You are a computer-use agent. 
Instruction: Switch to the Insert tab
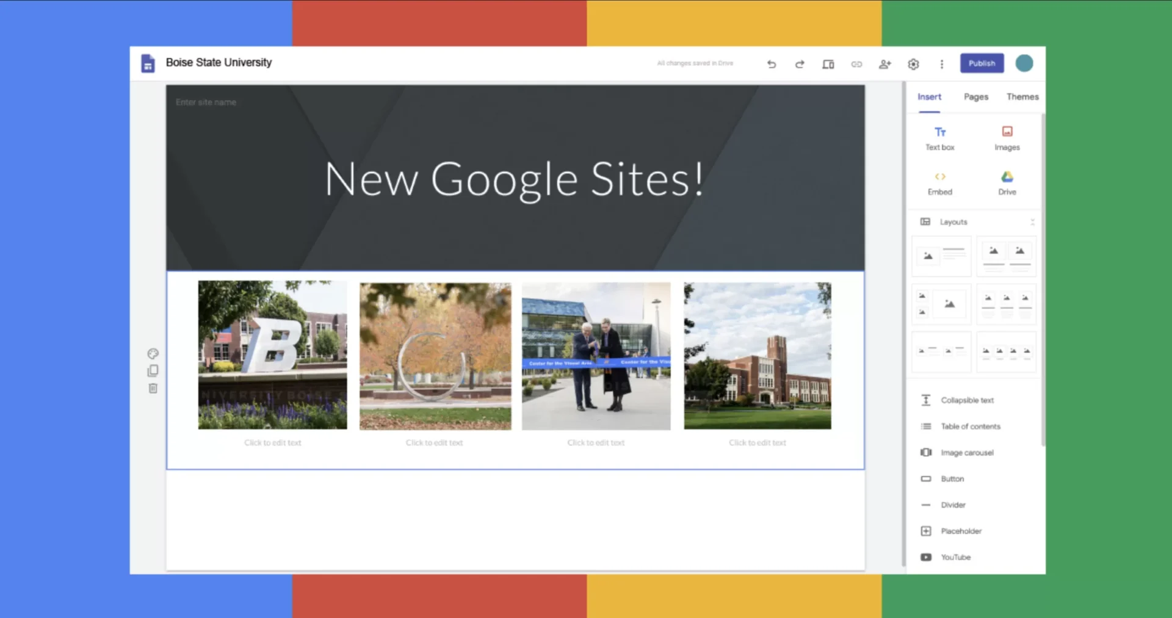click(x=929, y=97)
